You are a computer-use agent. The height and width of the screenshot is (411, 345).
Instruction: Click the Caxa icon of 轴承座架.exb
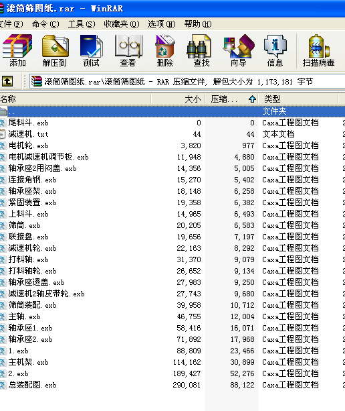click(3, 191)
